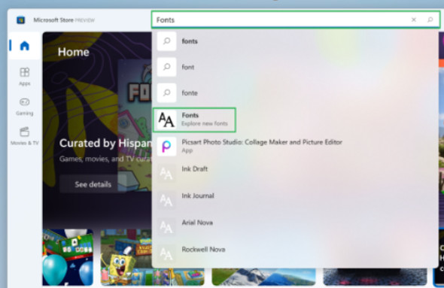The image size is (444, 288).
Task: Click the AA icon beside Ink Journal
Action: pyautogui.click(x=166, y=200)
